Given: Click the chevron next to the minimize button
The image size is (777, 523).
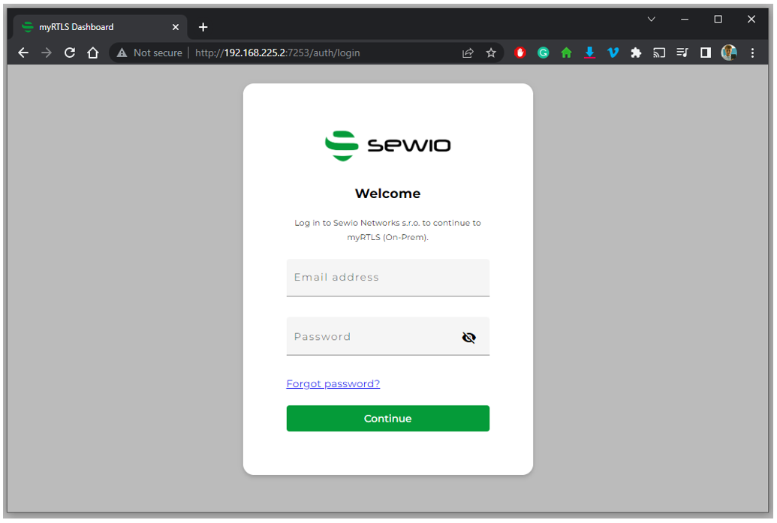Looking at the screenshot, I should tap(651, 19).
